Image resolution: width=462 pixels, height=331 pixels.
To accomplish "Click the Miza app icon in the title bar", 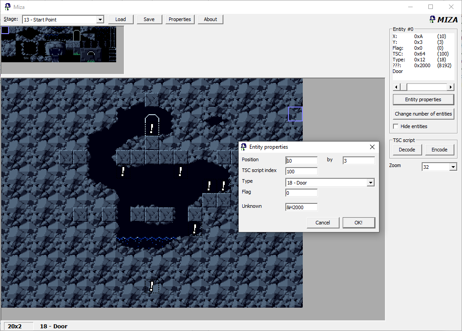I will [x=8, y=7].
